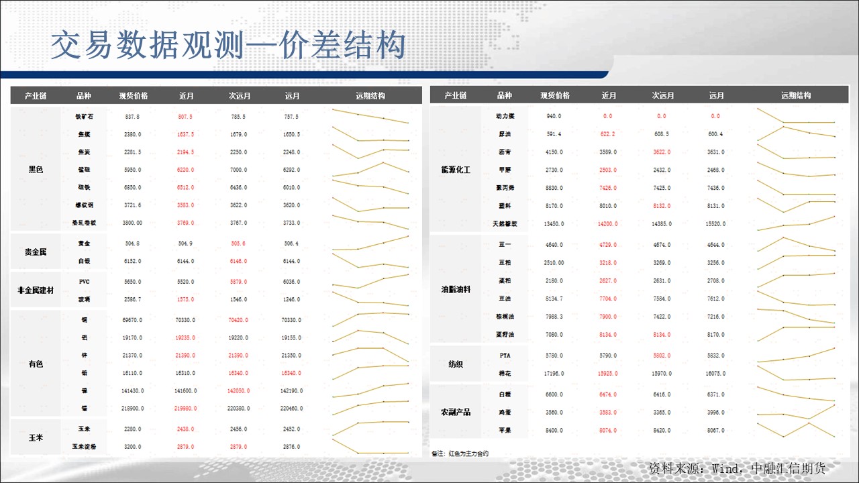
Task: Click the 贵金属 category cell
Action: 36,252
